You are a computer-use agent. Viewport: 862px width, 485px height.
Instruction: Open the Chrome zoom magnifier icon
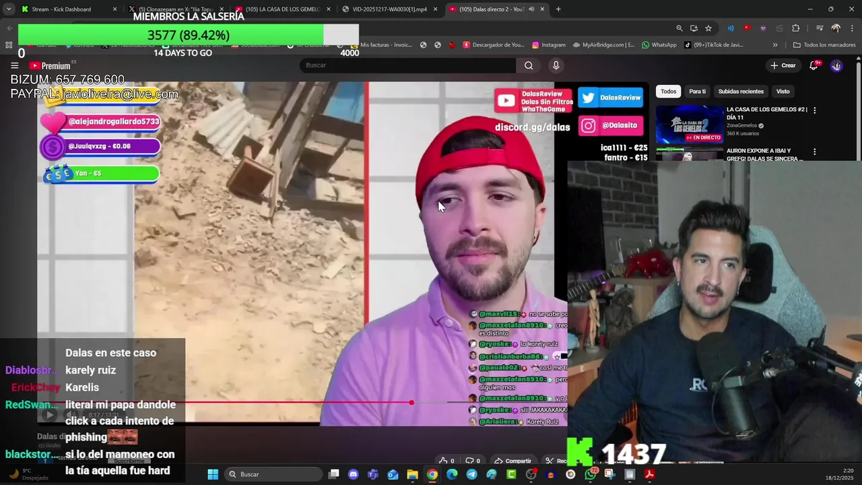click(679, 28)
